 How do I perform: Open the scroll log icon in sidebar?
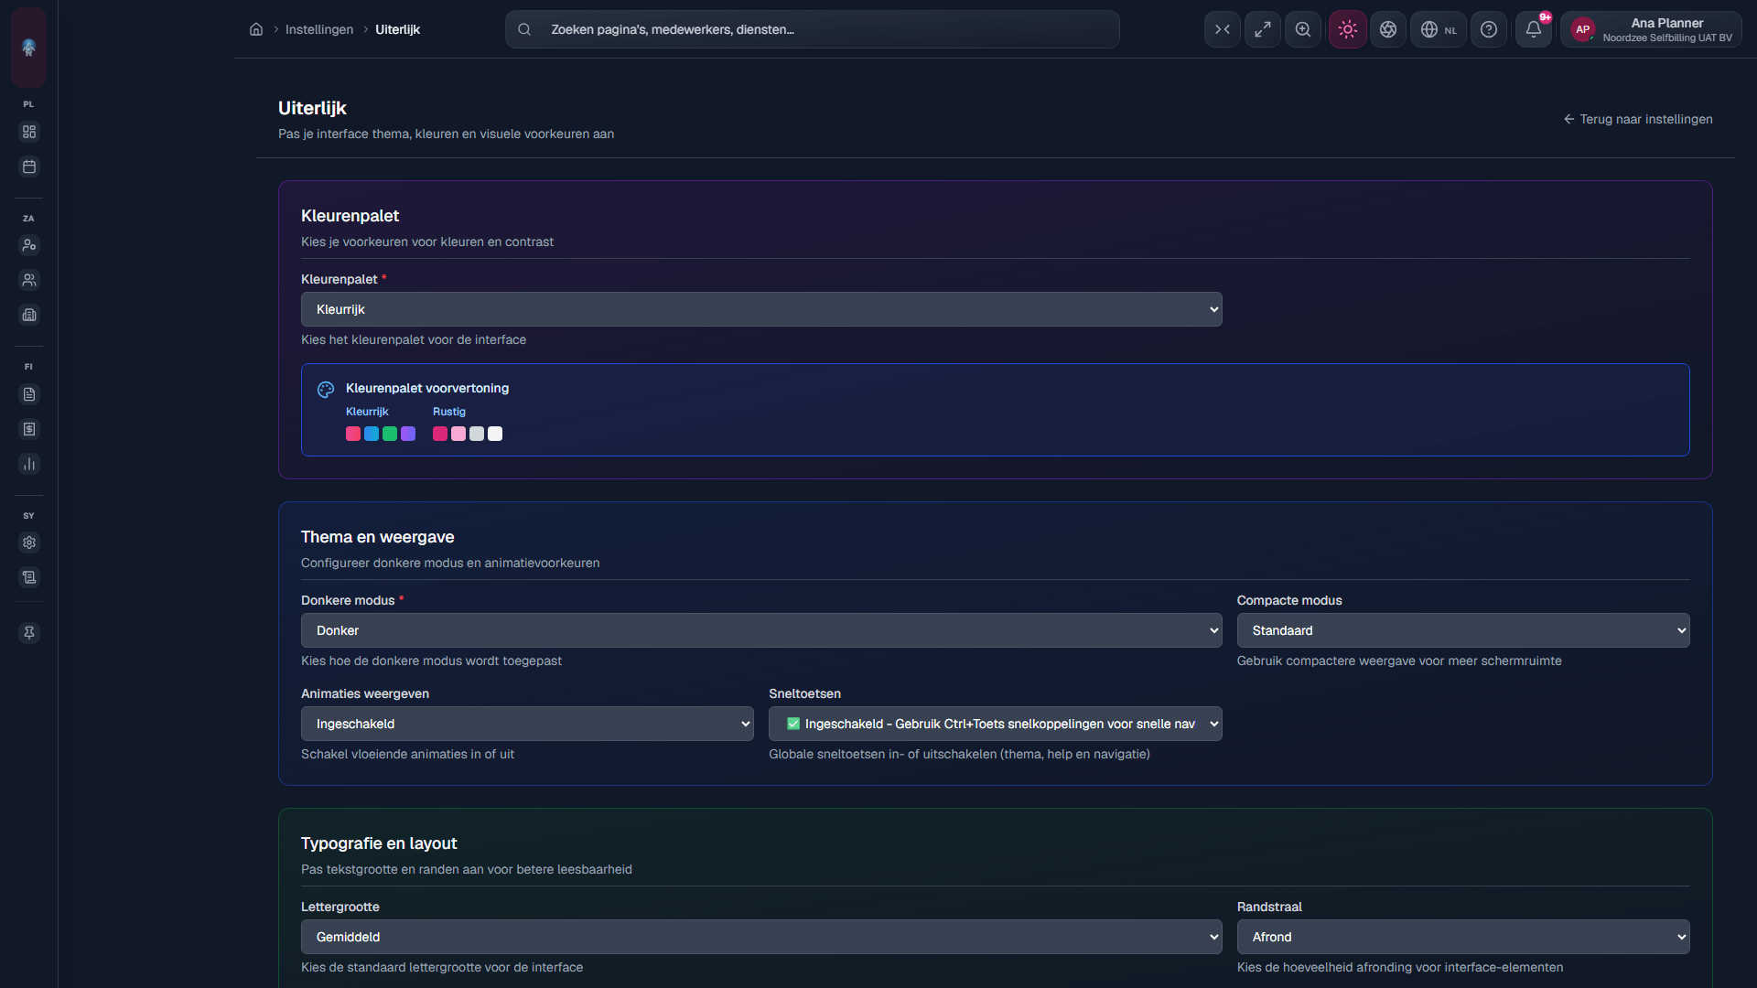coord(29,577)
